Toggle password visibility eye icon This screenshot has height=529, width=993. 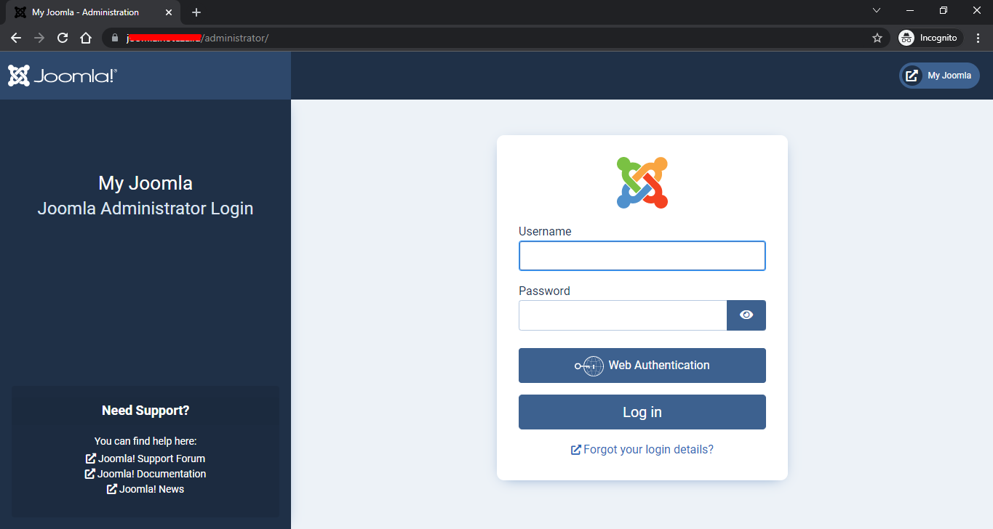point(746,315)
